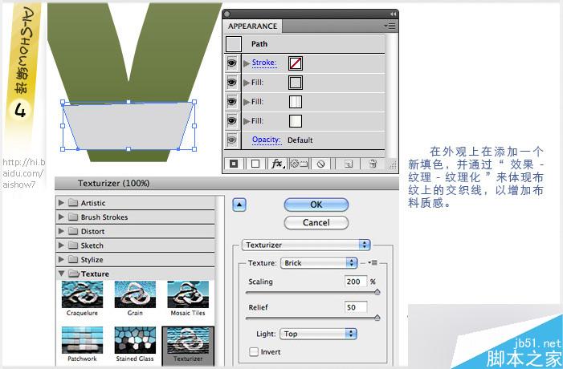Image resolution: width=563 pixels, height=369 pixels.
Task: Click the Stroke none color swatch
Action: tap(296, 63)
